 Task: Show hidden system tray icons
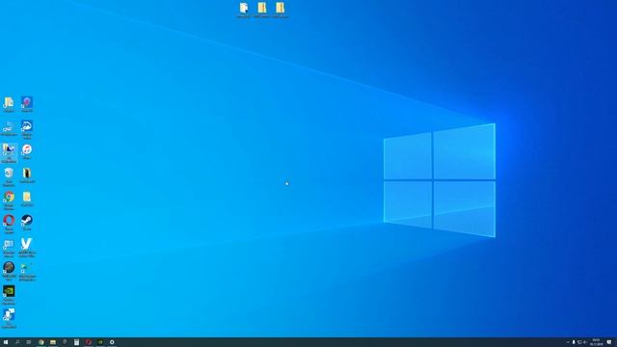568,342
